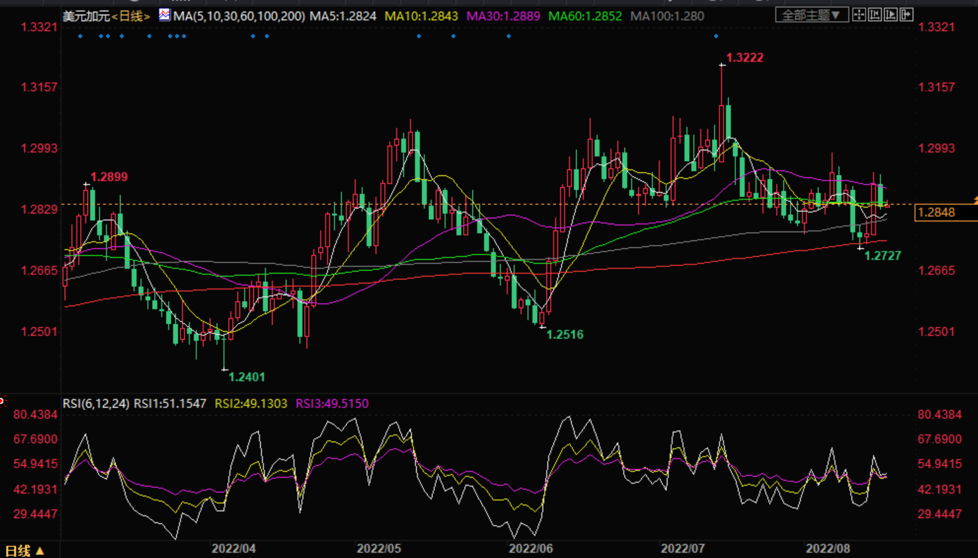The image size is (978, 558).
Task: Click the 2022/06 date on time axis
Action: (x=530, y=548)
